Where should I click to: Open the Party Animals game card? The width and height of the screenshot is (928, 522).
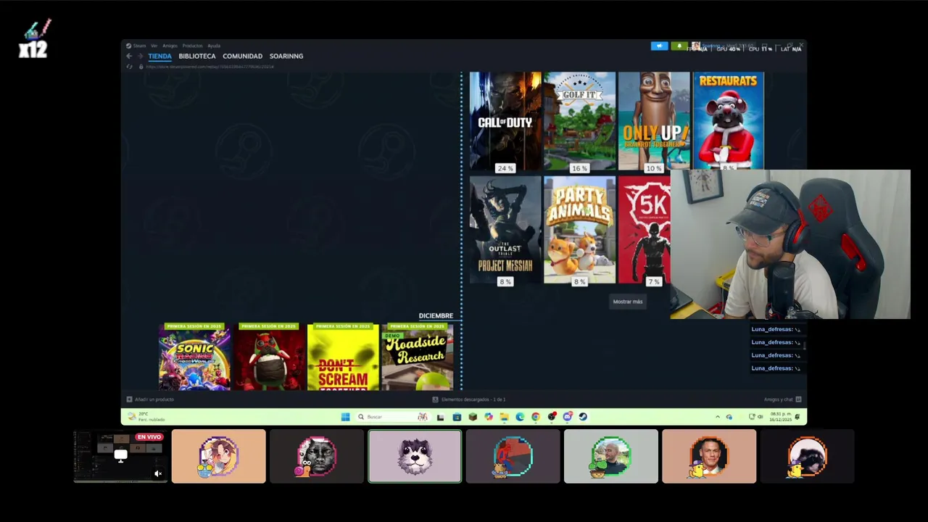point(579,230)
